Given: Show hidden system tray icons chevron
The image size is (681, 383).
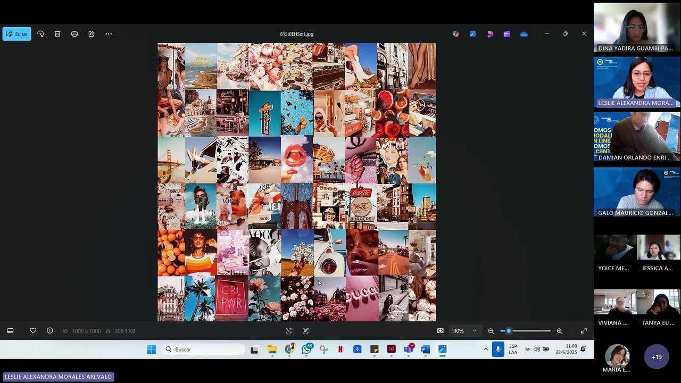Looking at the screenshot, I should click(486, 349).
